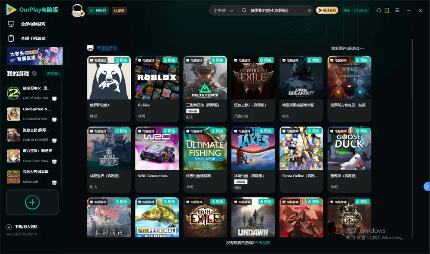430x254 pixels.
Task: Click 限免 badge on WRC Generations
Action: 170,131
